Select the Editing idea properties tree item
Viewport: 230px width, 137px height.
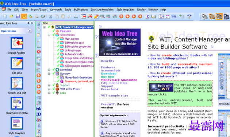pos(78,46)
